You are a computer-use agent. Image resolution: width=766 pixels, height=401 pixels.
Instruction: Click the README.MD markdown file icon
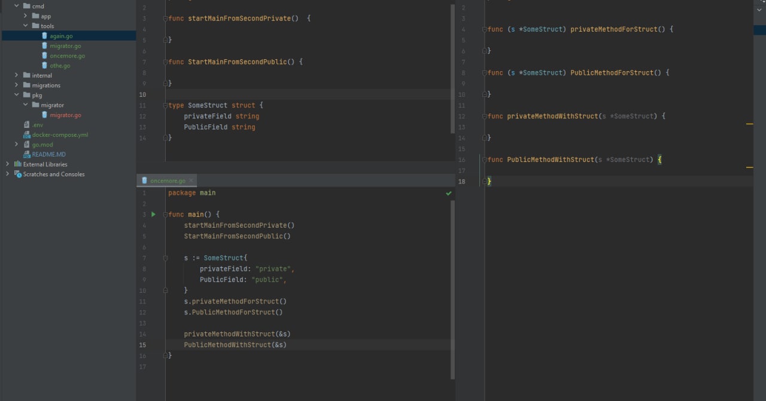26,154
